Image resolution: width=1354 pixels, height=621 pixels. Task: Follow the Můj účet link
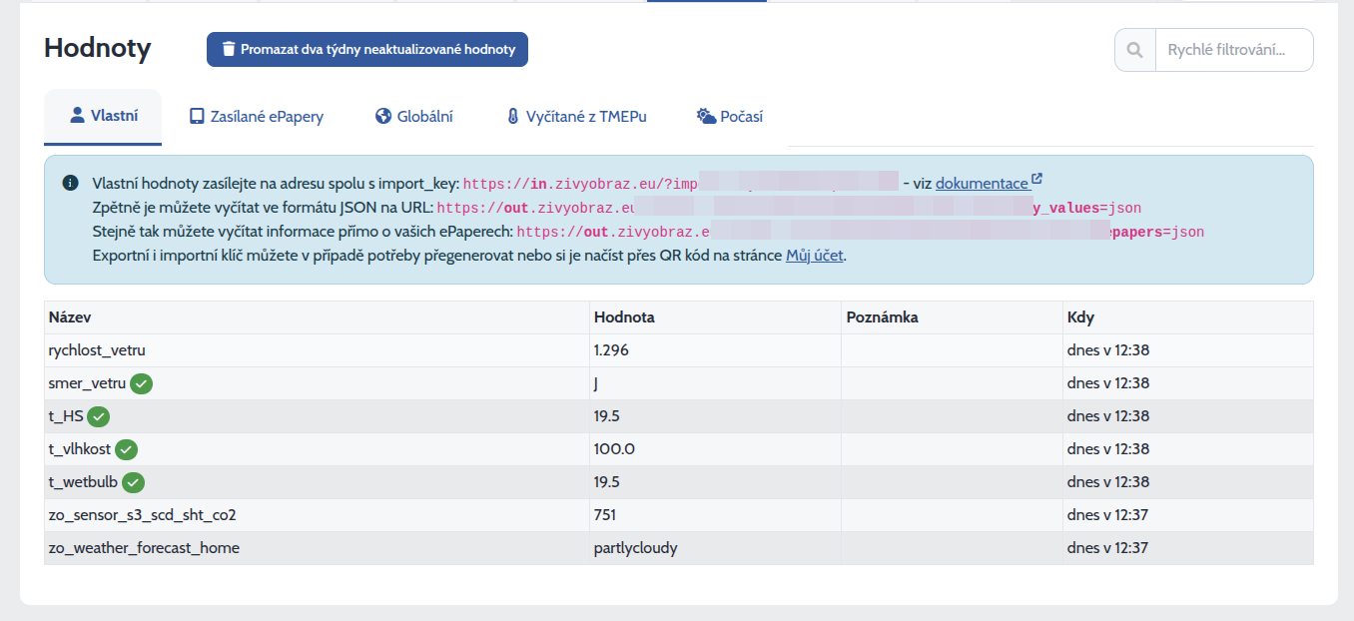point(815,255)
